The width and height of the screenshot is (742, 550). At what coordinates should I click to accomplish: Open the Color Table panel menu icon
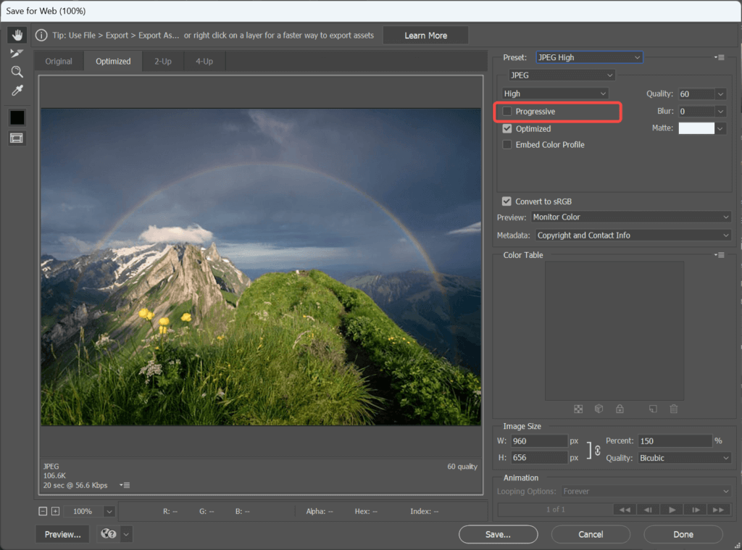720,254
